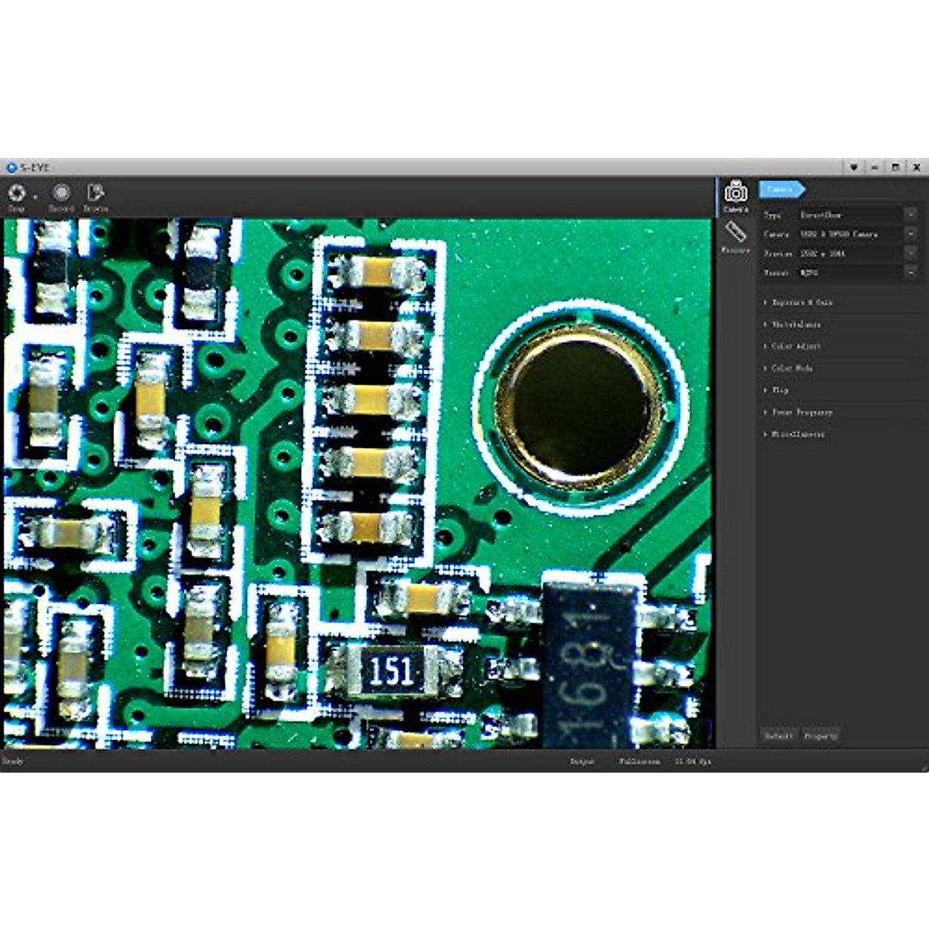Expand the WhiteBalance section

(x=797, y=324)
